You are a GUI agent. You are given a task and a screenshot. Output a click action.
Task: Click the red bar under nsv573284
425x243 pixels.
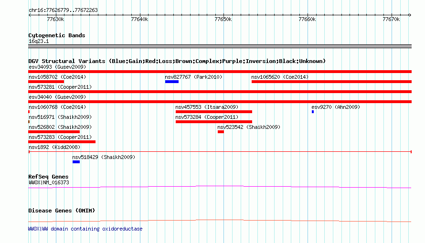[214, 122]
